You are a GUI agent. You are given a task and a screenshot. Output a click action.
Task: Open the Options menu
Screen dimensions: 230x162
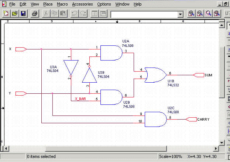click(x=104, y=4)
